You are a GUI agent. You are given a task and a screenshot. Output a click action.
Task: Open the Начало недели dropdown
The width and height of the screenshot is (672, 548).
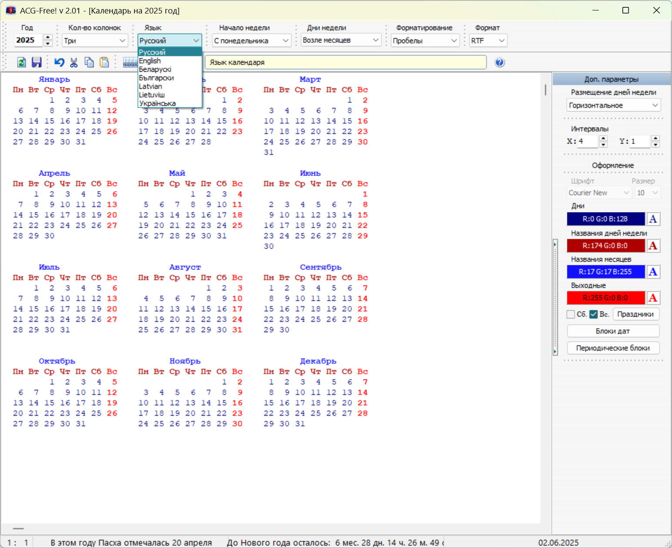coord(252,40)
